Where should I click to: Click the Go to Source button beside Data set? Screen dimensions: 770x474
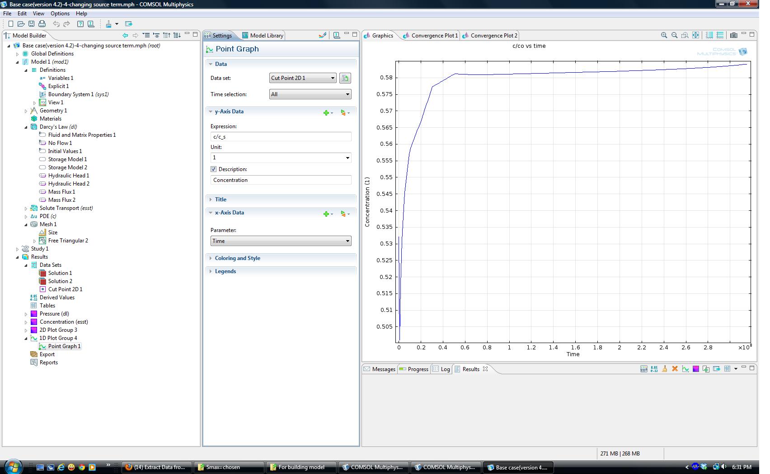(345, 78)
